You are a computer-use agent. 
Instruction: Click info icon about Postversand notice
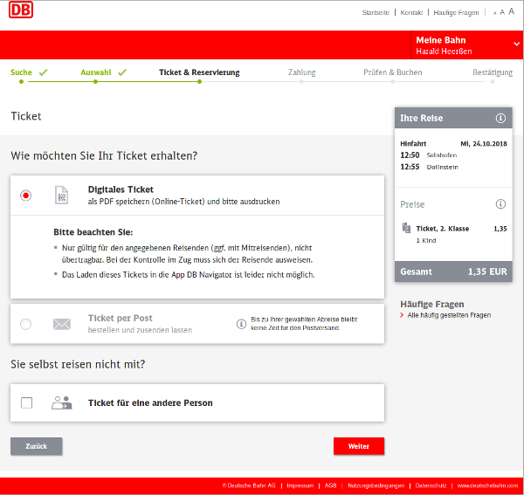click(241, 324)
